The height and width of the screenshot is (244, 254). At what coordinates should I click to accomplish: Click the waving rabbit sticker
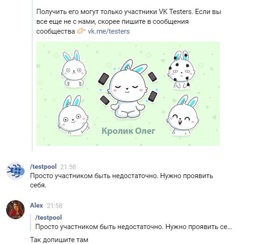click(73, 115)
